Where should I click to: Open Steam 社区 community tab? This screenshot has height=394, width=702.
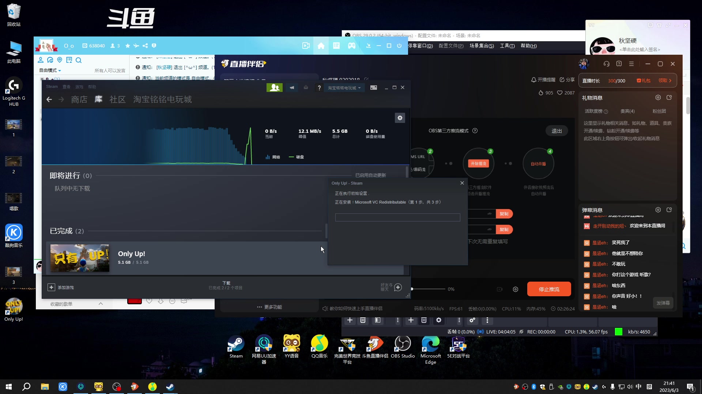pyautogui.click(x=117, y=100)
